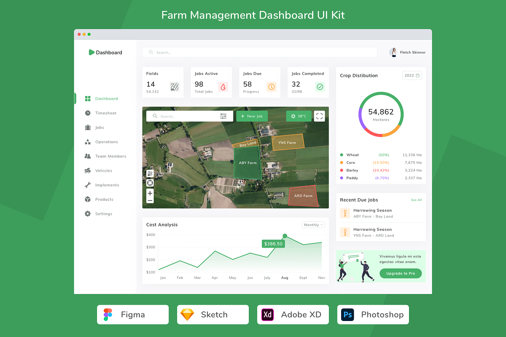
Task: Click the 11,336 Ha wheat value
Action: (412, 155)
